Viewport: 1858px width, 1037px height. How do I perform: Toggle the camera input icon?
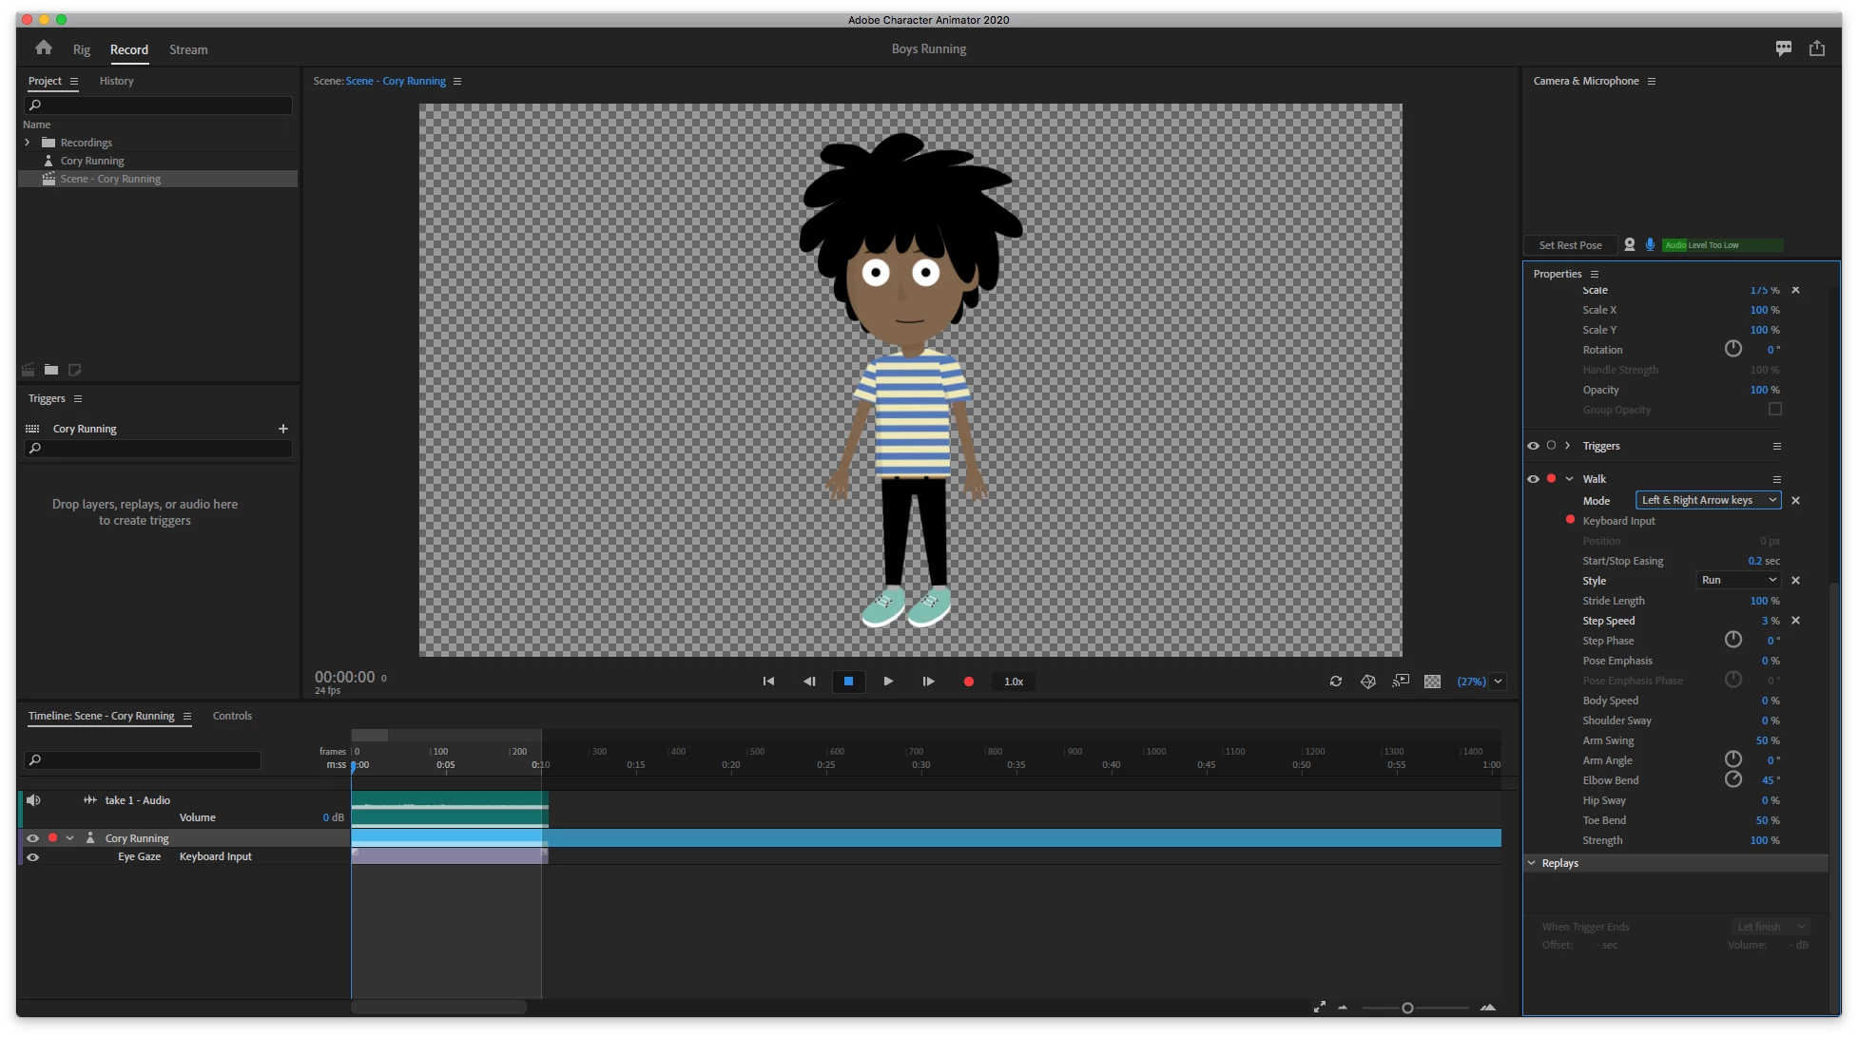tap(1630, 245)
